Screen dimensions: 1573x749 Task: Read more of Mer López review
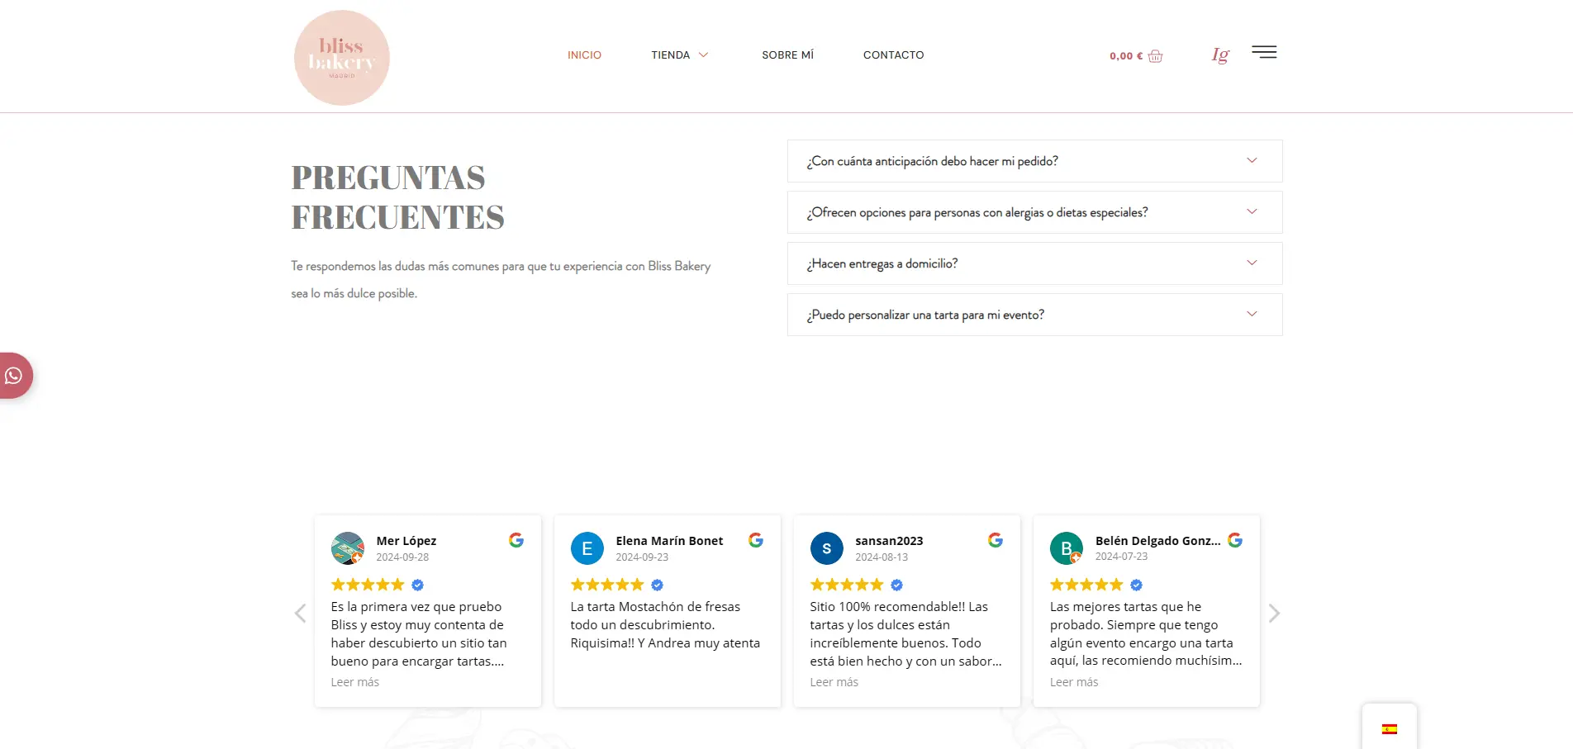[x=355, y=682]
